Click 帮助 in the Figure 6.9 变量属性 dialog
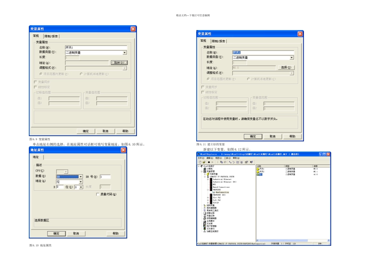386x273 pixels. (125, 131)
